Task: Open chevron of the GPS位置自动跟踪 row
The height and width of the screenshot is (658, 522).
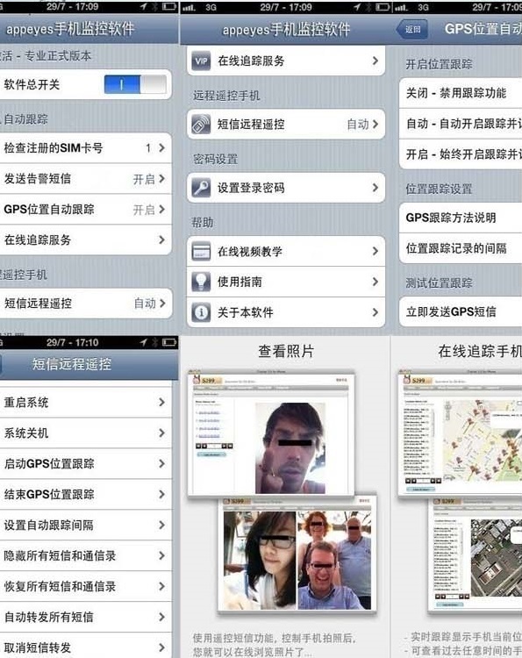Action: (162, 210)
